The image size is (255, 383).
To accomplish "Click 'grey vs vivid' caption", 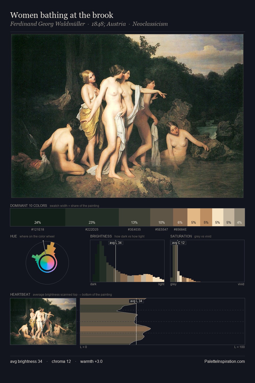I will click(203, 236).
